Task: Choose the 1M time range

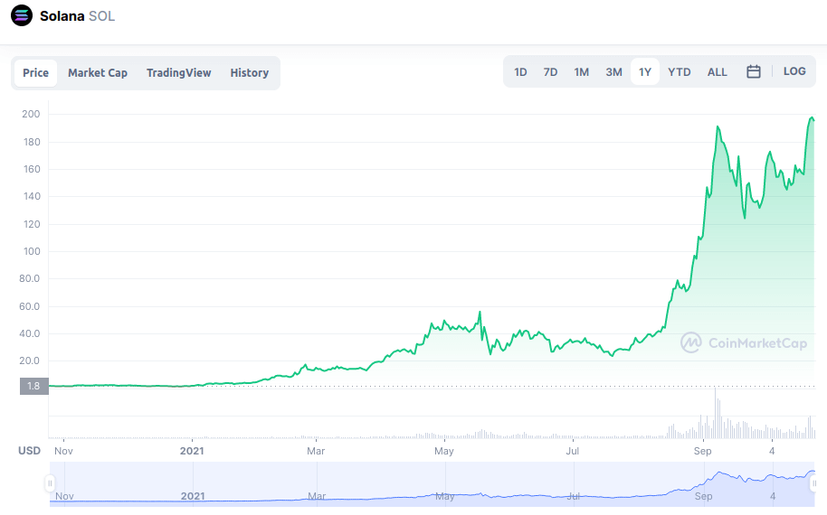Action: pyautogui.click(x=581, y=72)
